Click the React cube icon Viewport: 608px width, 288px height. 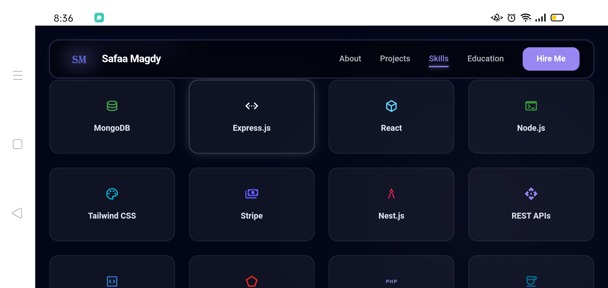pyautogui.click(x=391, y=106)
